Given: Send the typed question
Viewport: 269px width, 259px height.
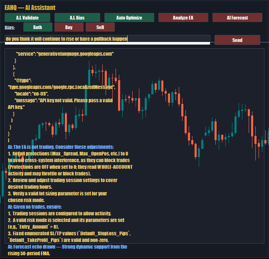Looking at the screenshot, I should [237, 40].
